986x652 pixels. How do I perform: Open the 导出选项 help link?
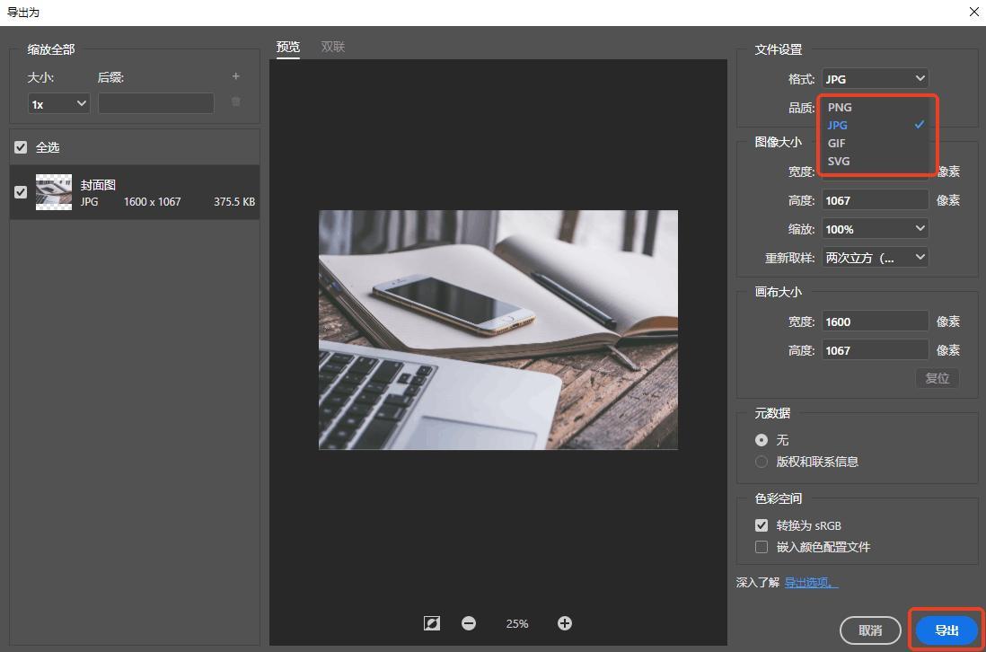(811, 583)
